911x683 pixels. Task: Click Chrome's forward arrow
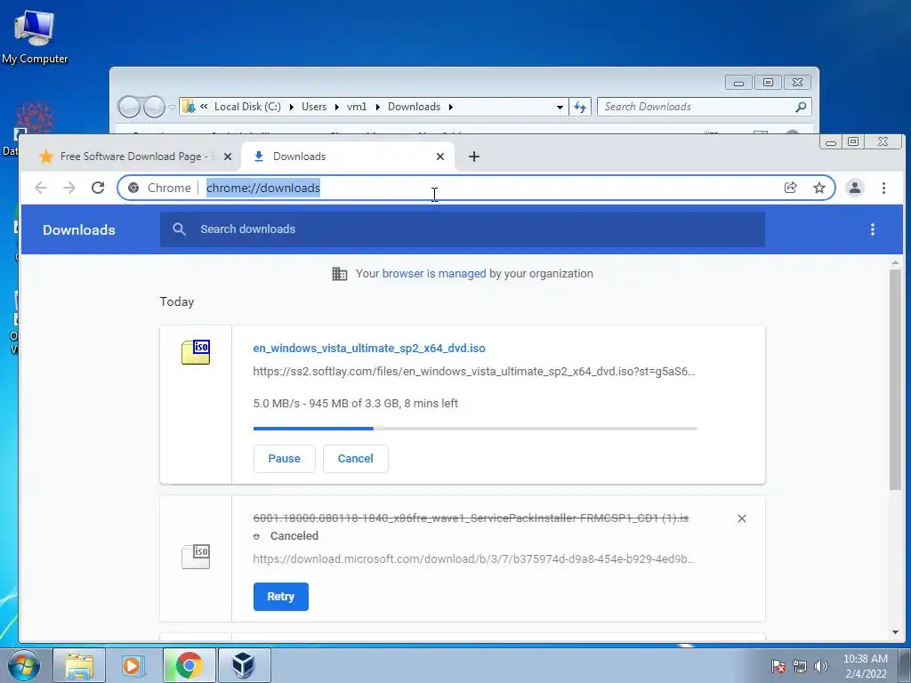[69, 188]
